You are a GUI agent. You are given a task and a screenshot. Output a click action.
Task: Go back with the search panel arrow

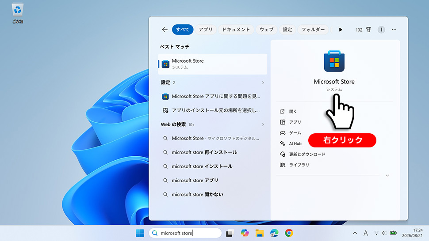point(165,30)
